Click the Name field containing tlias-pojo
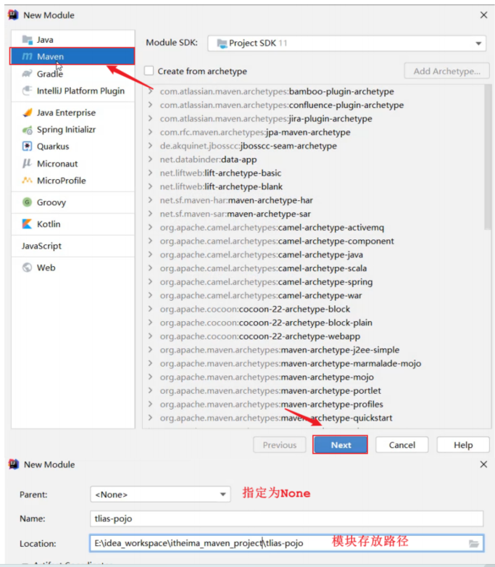This screenshot has width=495, height=567. [286, 518]
